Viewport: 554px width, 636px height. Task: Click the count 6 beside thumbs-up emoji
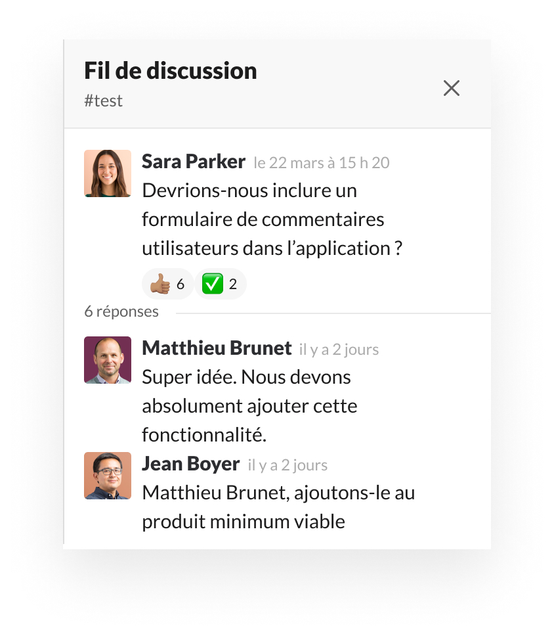(181, 284)
